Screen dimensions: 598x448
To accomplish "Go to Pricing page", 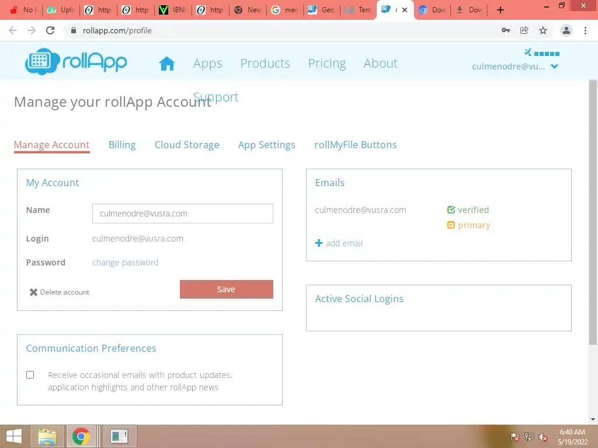I will (x=327, y=63).
